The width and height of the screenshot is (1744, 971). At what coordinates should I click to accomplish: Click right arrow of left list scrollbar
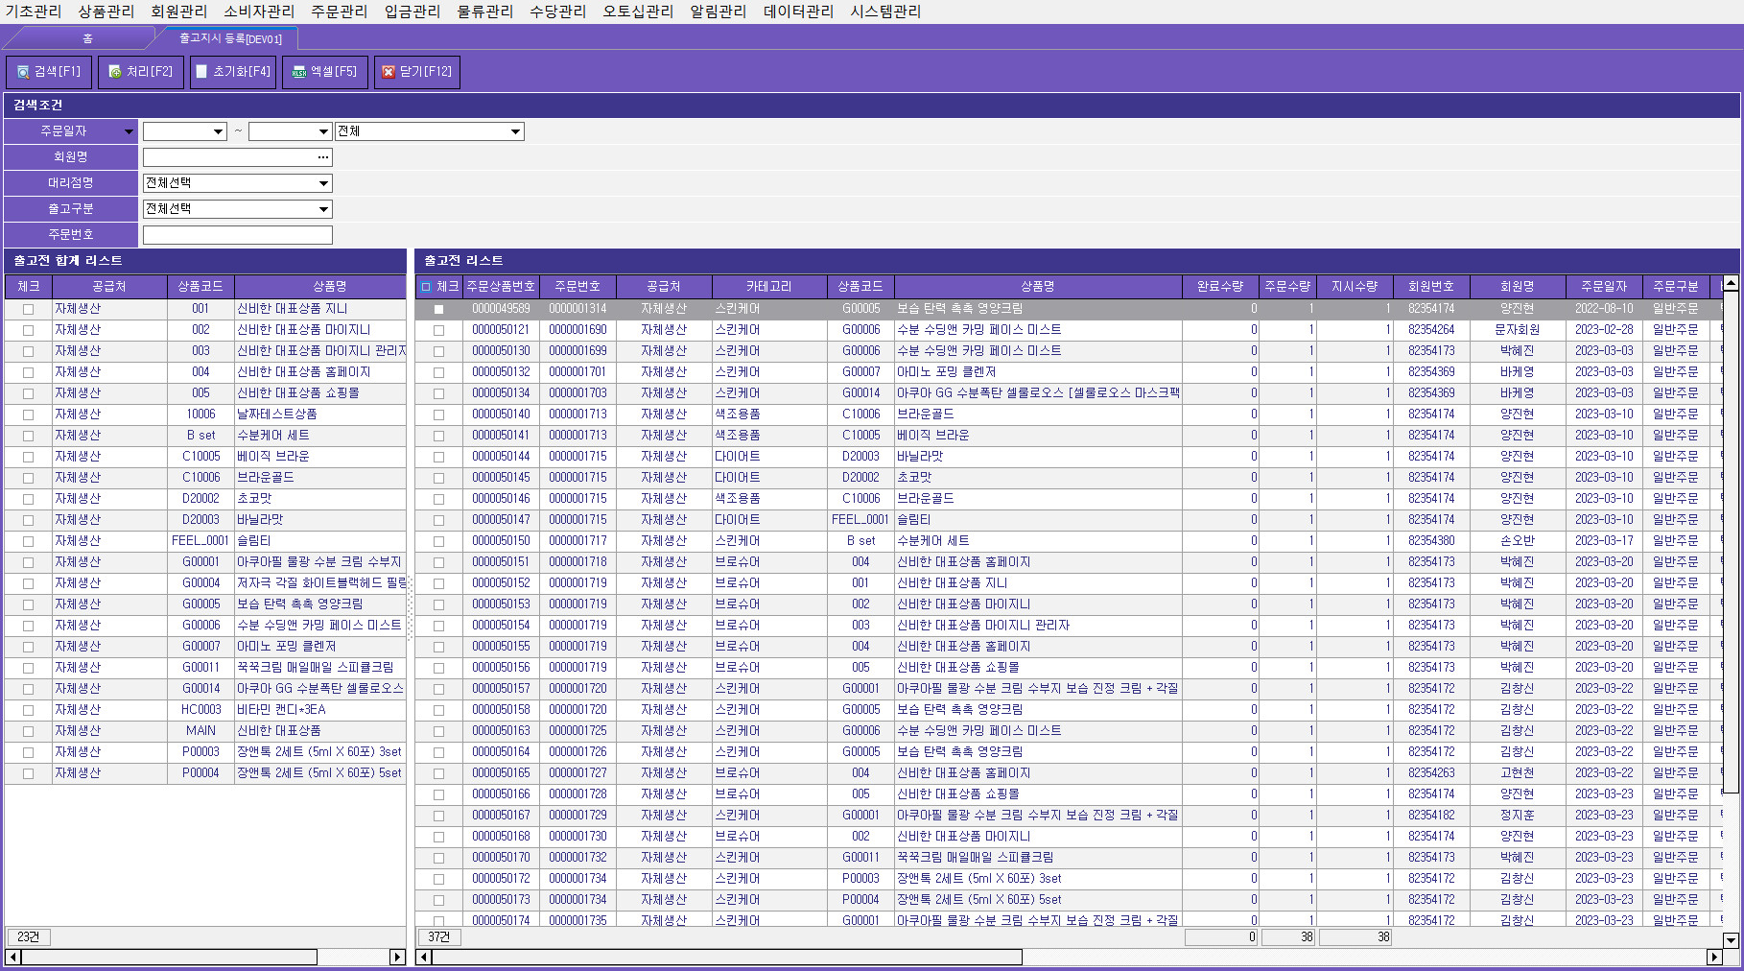click(398, 957)
